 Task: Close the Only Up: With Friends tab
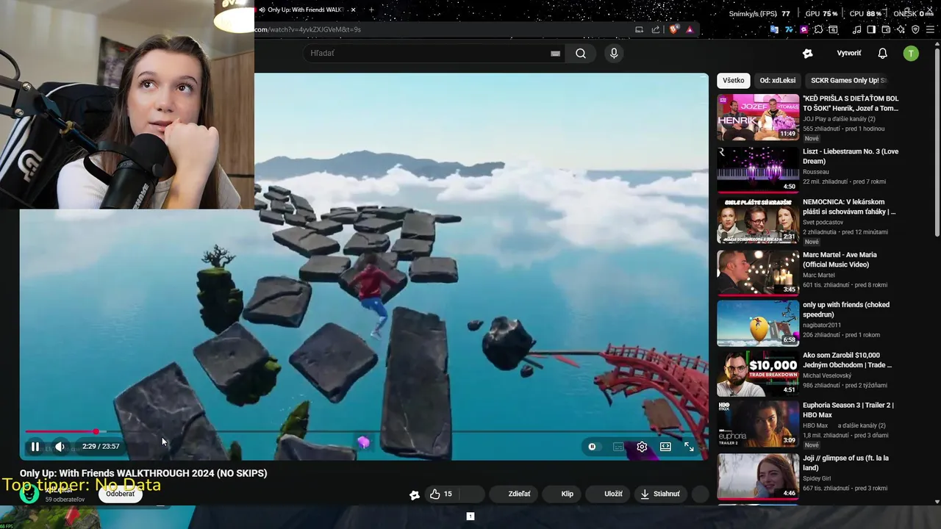pyautogui.click(x=354, y=10)
